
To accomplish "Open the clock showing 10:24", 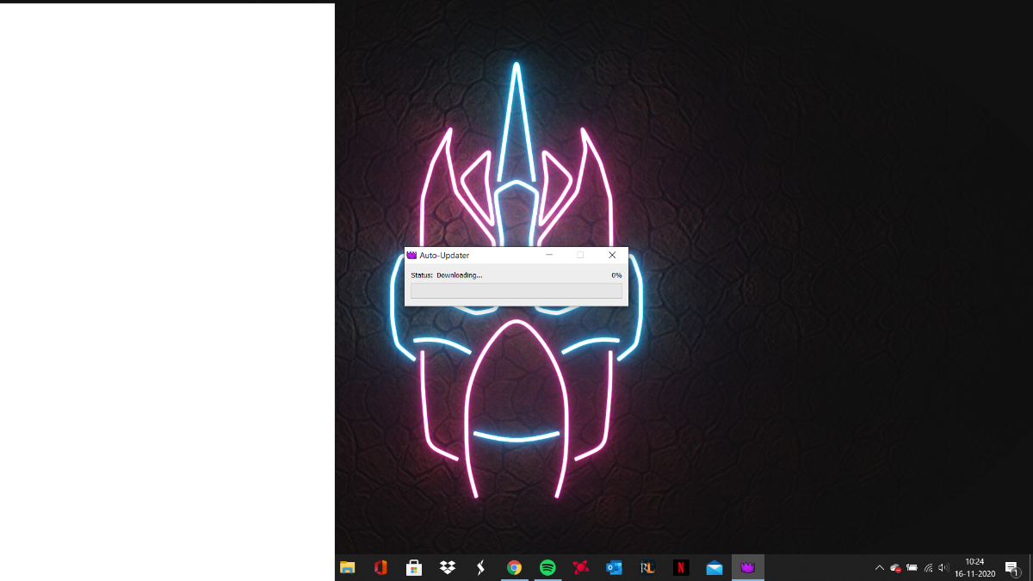I will [x=974, y=567].
